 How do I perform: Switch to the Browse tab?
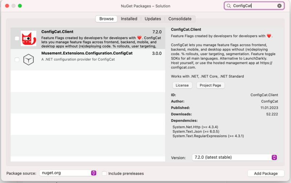tap(106, 19)
